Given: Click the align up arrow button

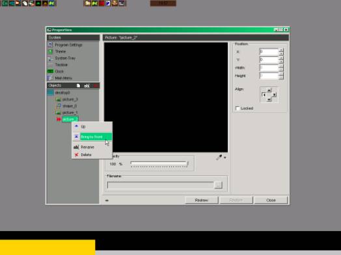Looking at the screenshot, I should coord(269,90).
